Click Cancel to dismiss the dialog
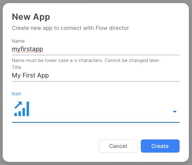The image size is (192, 165). click(x=118, y=146)
